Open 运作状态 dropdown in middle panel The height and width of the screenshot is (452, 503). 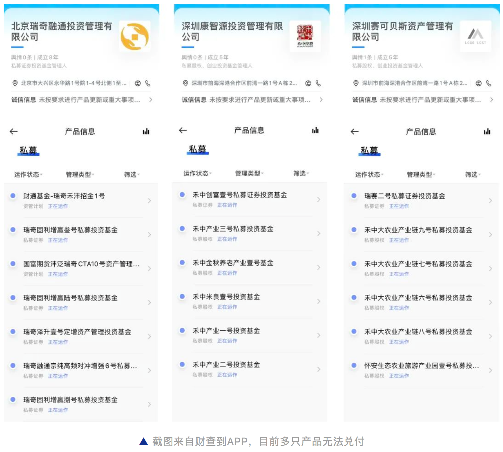198,174
